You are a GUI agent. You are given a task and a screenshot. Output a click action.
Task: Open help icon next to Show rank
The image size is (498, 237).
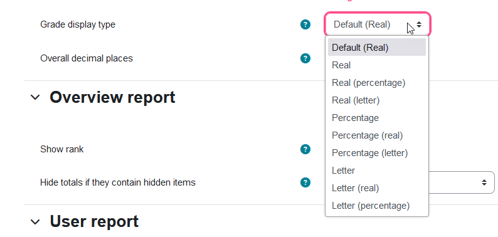[305, 149]
